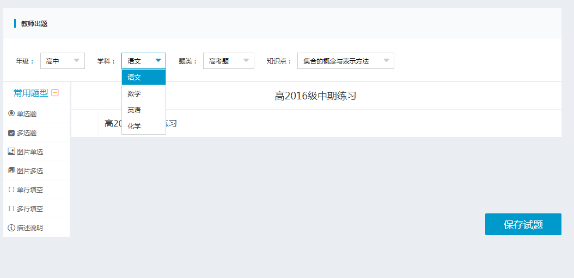Add a 单选题 question type
The image size is (574, 278).
[x=36, y=113]
